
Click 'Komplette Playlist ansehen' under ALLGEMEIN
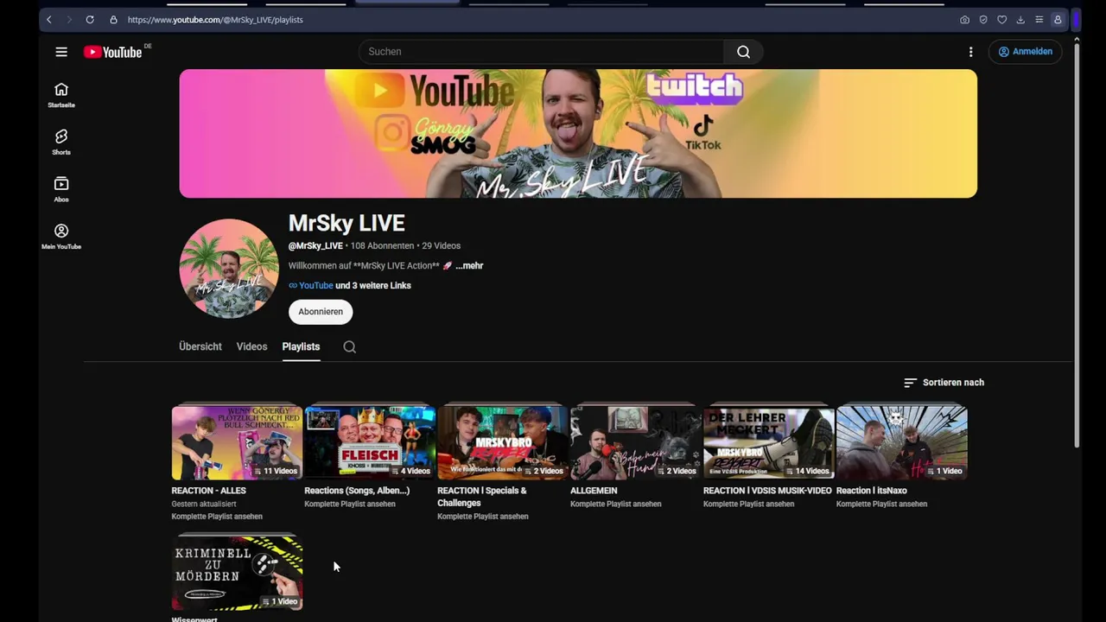[616, 505]
